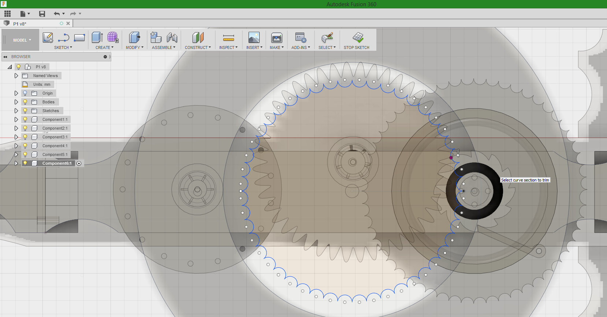This screenshot has height=317, width=607.
Task: Click the document icon beside P1 v8 tab
Action: click(7, 23)
